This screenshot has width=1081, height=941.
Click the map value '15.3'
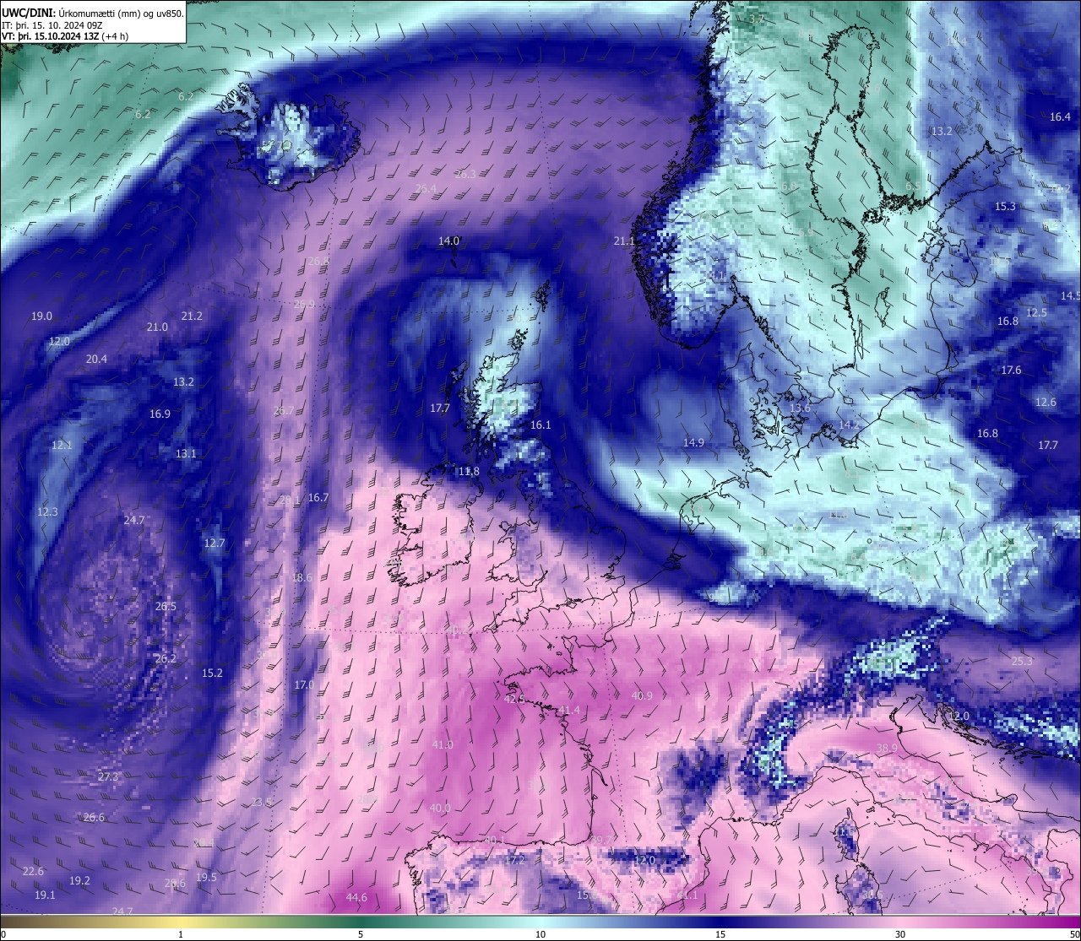tap(1005, 206)
